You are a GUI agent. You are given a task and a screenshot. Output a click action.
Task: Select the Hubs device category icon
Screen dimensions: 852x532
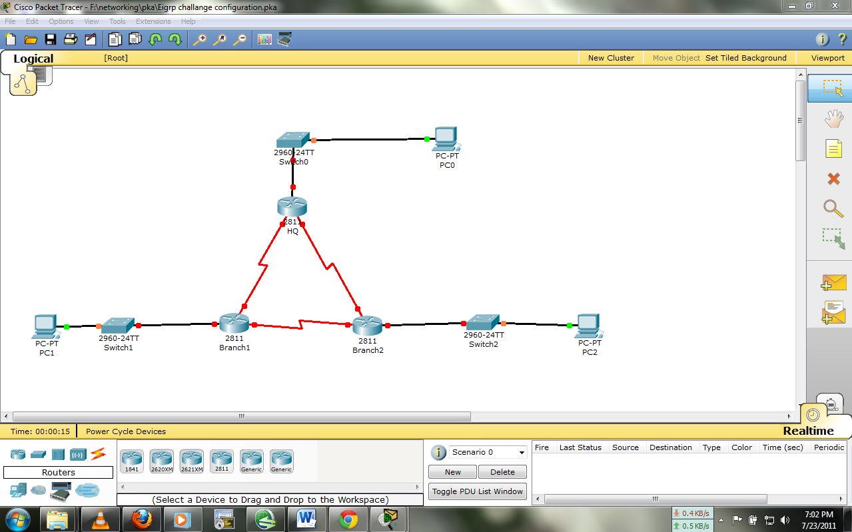pyautogui.click(x=58, y=454)
